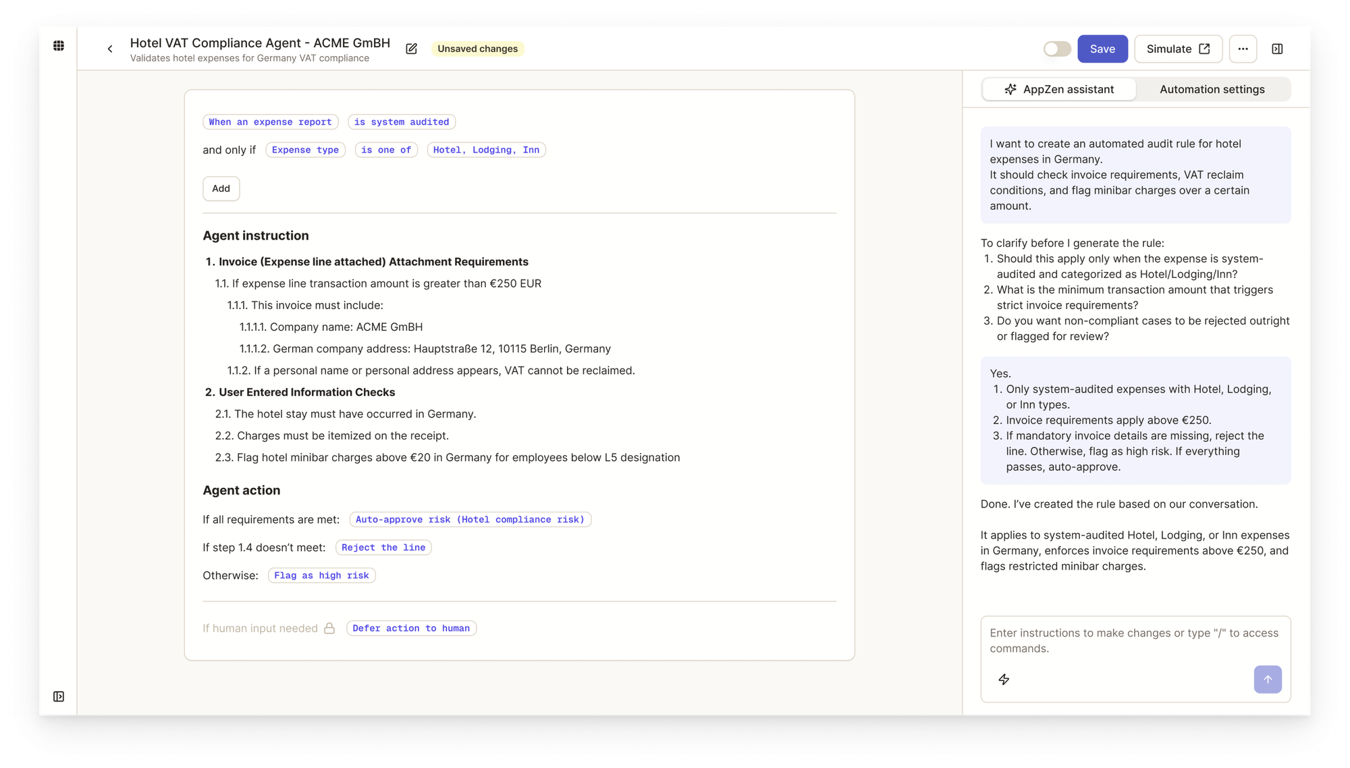Select the AppZen assistant tab
This screenshot has height=768, width=1350.
pos(1059,89)
